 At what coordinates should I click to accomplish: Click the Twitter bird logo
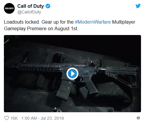[x=138, y=6]
